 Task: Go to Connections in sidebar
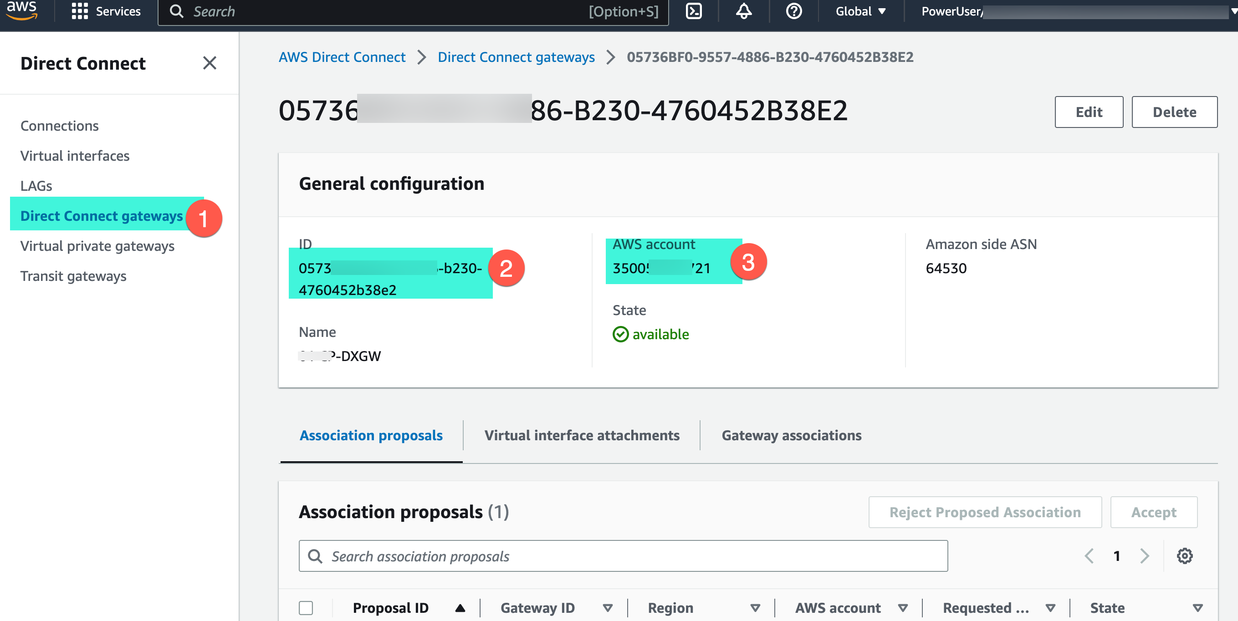click(x=60, y=126)
